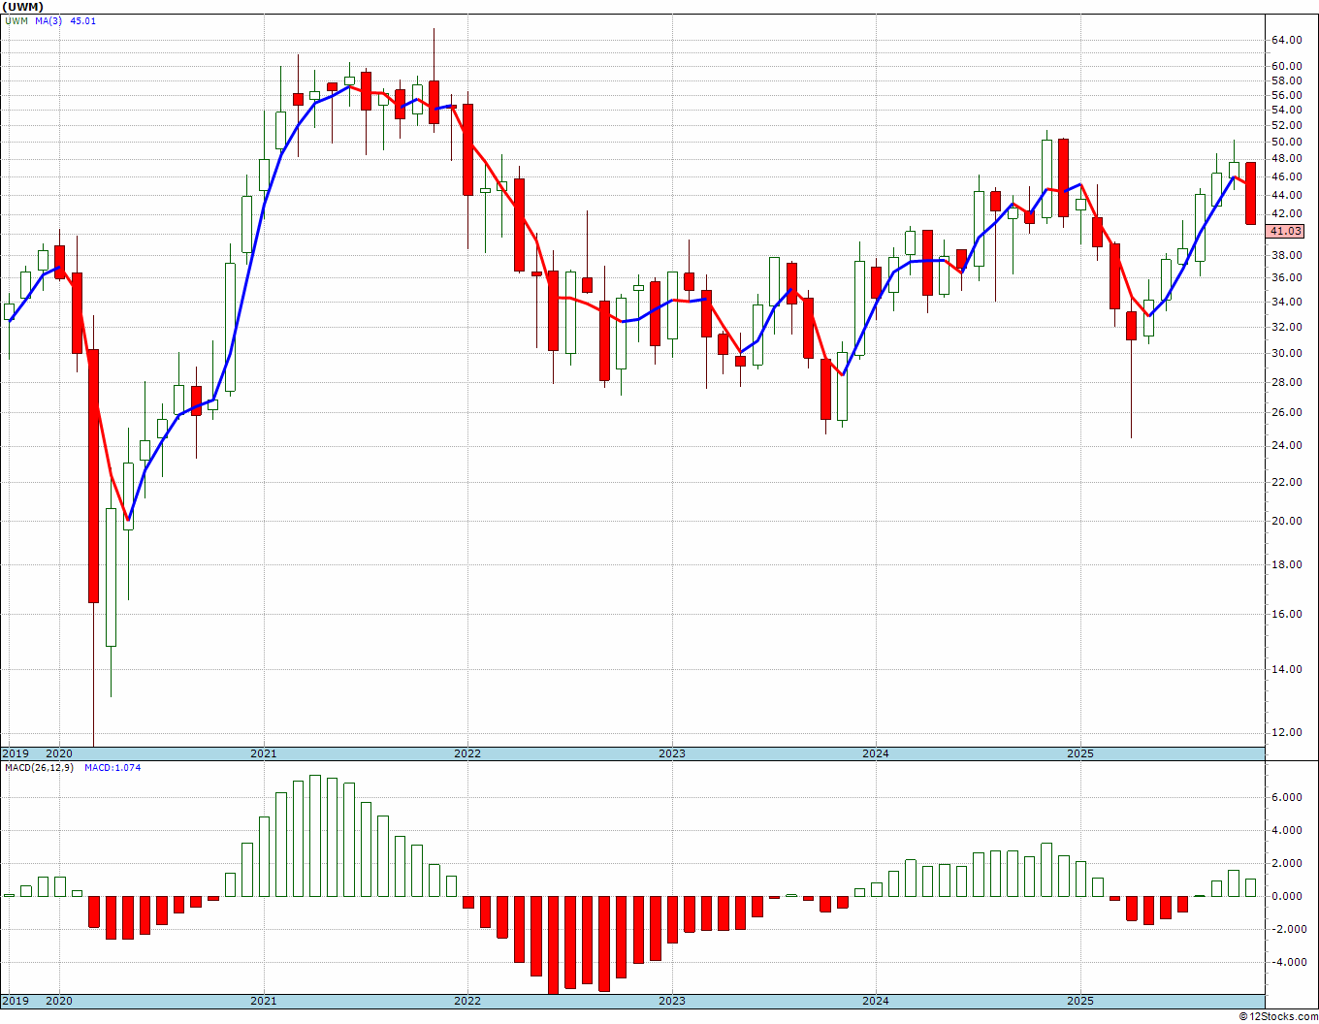Click the 52.00 price axis label
Viewport: 1319px width, 1024px height.
1286,125
